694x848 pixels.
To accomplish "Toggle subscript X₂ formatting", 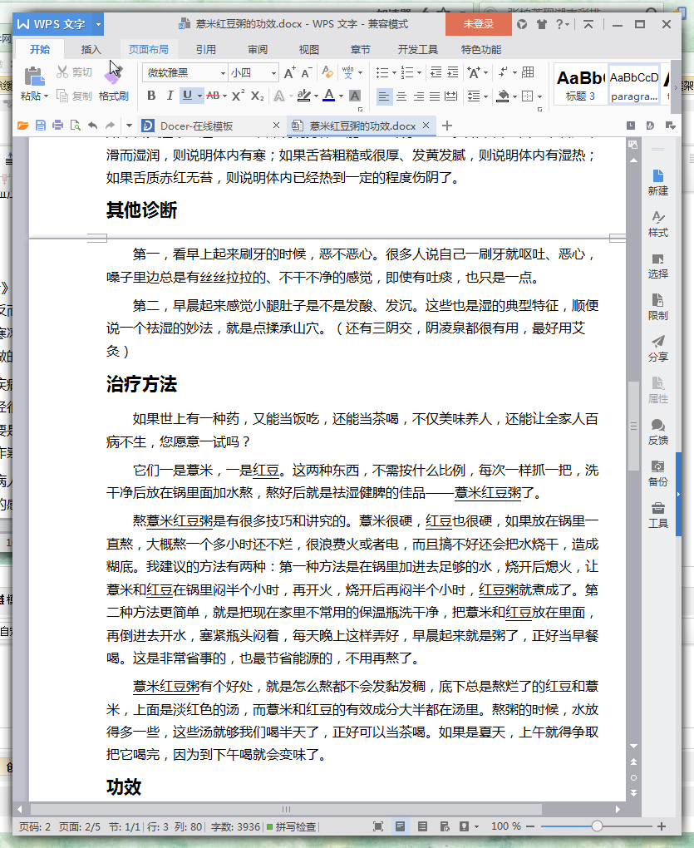I will [258, 96].
